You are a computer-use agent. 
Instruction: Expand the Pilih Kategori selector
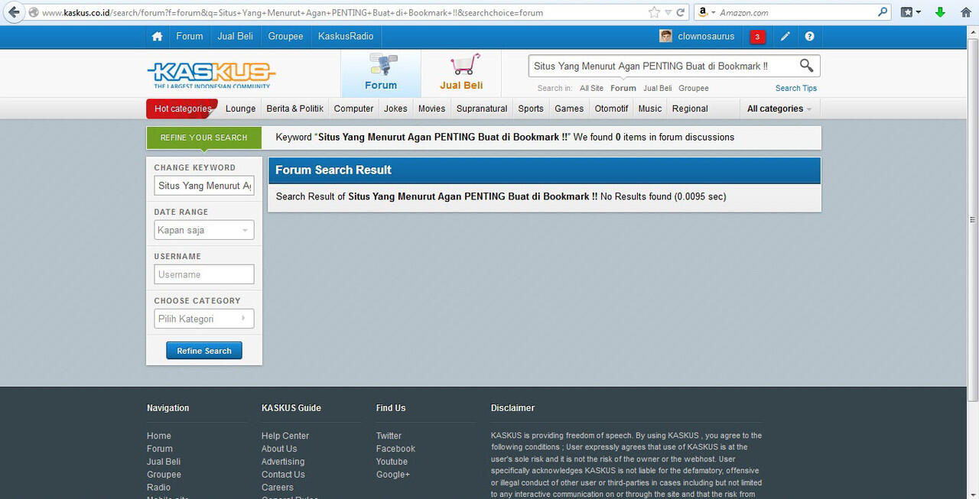point(203,319)
